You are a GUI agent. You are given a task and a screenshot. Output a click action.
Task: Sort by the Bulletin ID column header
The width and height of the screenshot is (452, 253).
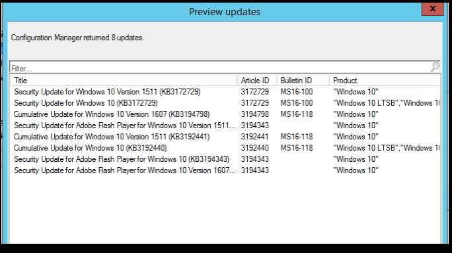point(303,81)
